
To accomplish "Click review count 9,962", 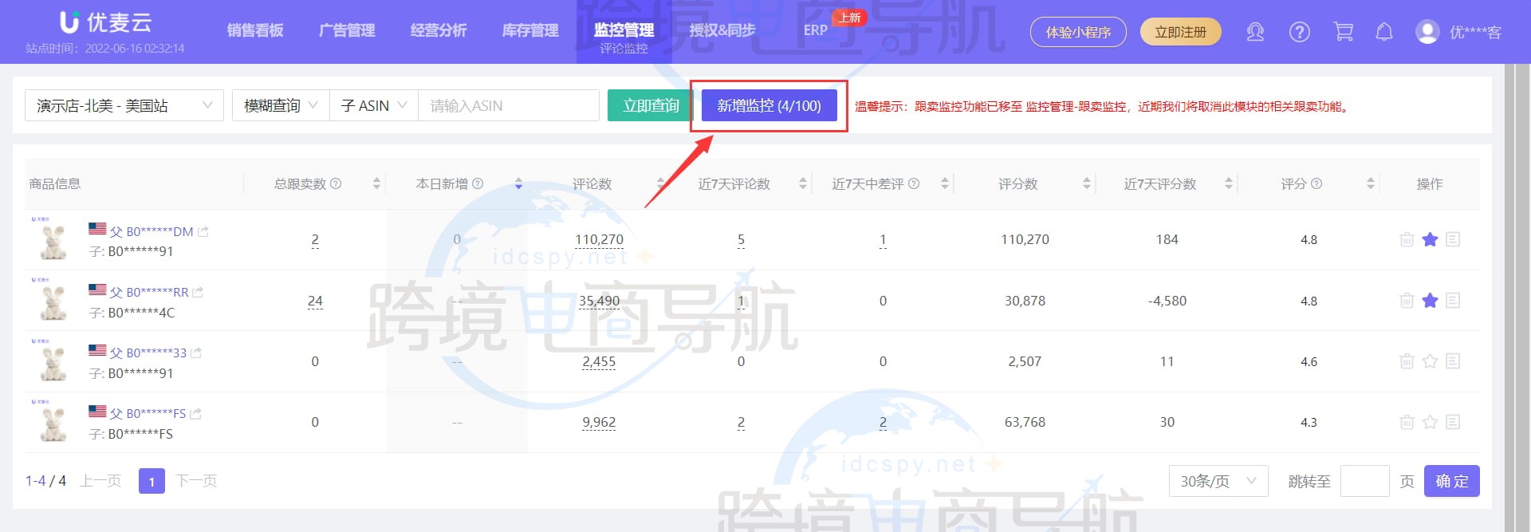I will [599, 422].
